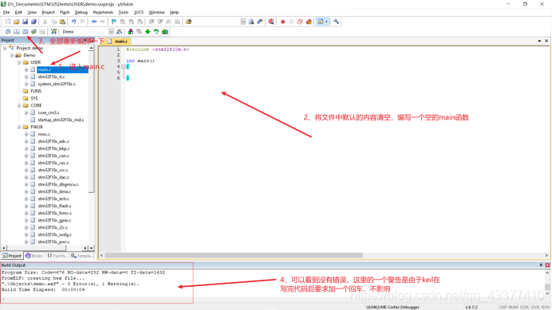Open the Batch Build icon
The height and width of the screenshot is (310, 552).
coord(34,32)
